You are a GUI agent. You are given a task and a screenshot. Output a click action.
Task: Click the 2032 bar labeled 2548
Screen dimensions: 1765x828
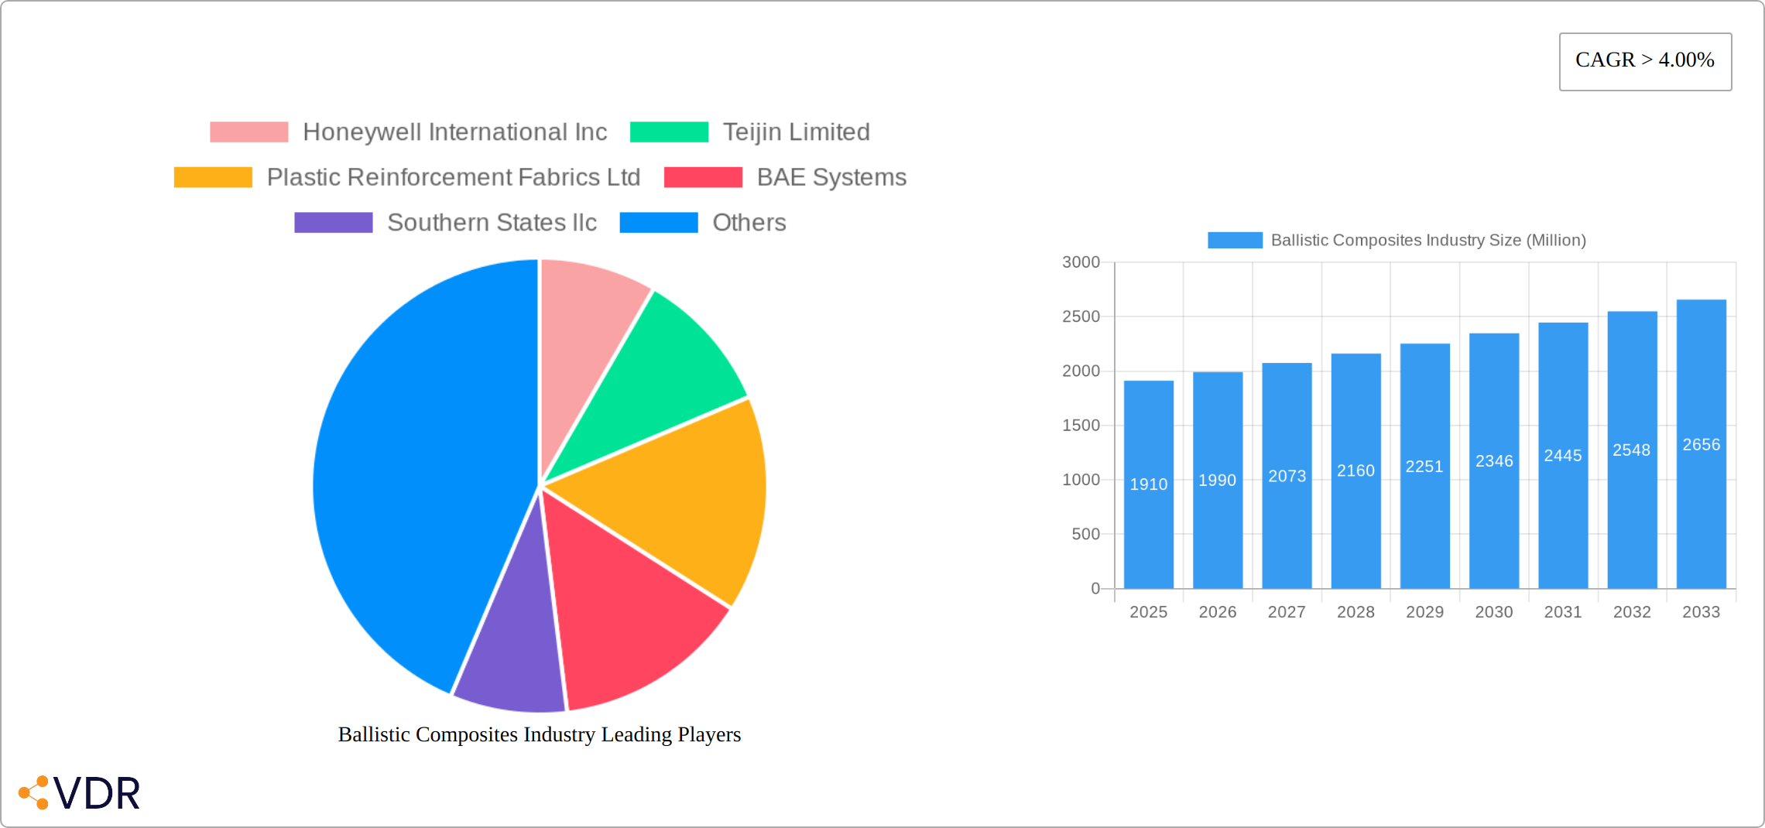click(x=1633, y=450)
